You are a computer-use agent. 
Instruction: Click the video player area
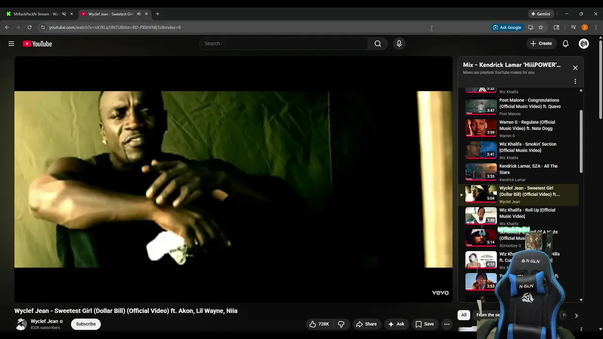[x=233, y=179]
